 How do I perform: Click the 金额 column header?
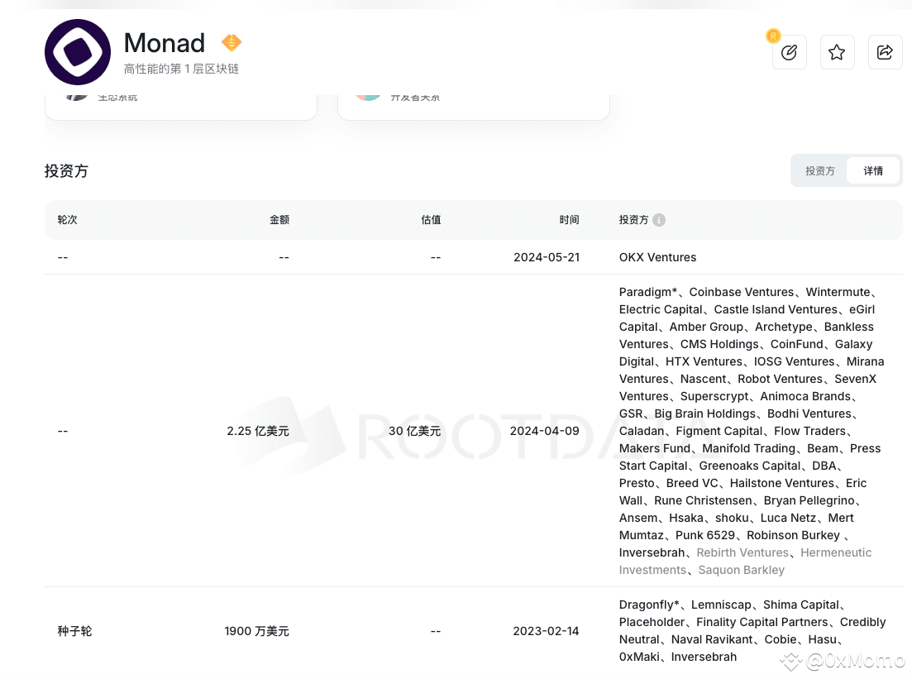coord(279,220)
